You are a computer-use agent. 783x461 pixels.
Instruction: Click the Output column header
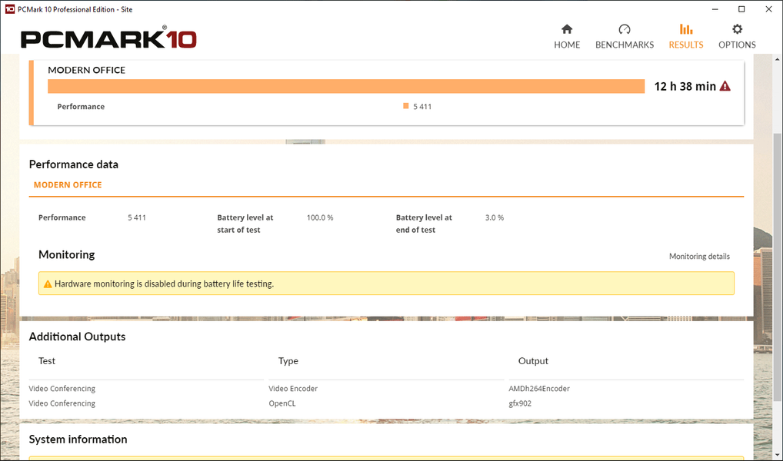pyautogui.click(x=533, y=360)
